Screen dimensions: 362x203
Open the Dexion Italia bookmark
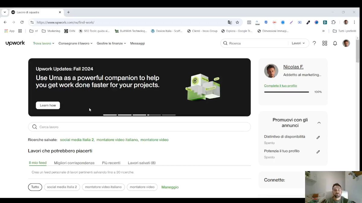point(167,31)
